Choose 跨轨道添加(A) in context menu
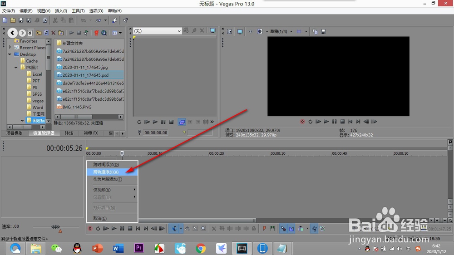The height and width of the screenshot is (255, 454). point(112,172)
